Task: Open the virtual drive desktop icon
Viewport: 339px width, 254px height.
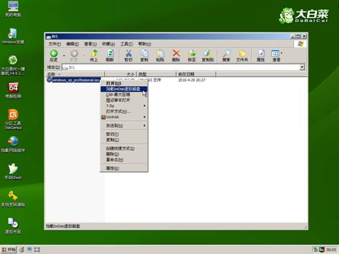Action: point(13,226)
